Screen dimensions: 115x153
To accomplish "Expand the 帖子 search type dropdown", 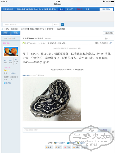I will coord(56,24).
